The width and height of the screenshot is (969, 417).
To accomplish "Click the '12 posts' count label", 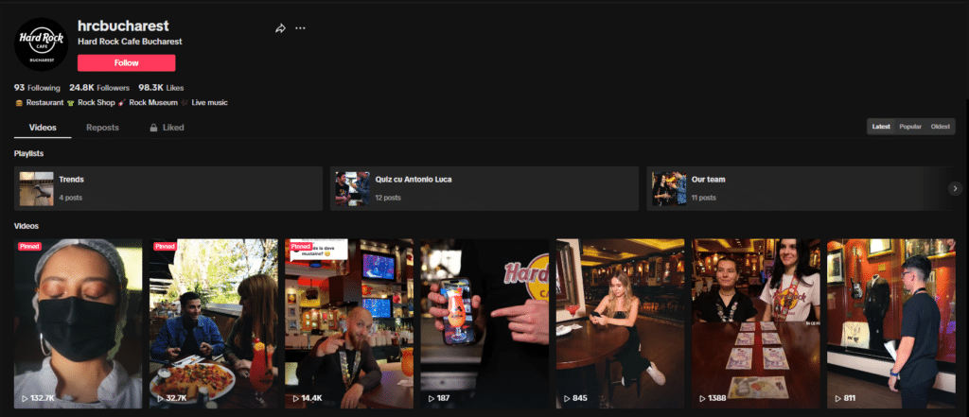I will 388,198.
